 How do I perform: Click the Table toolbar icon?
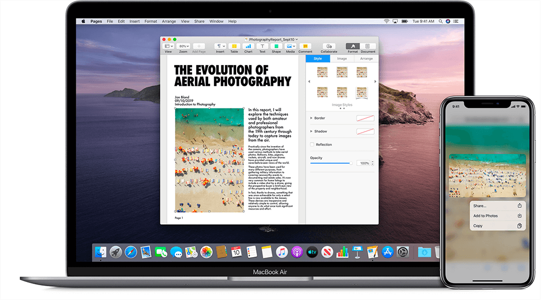coord(233,47)
